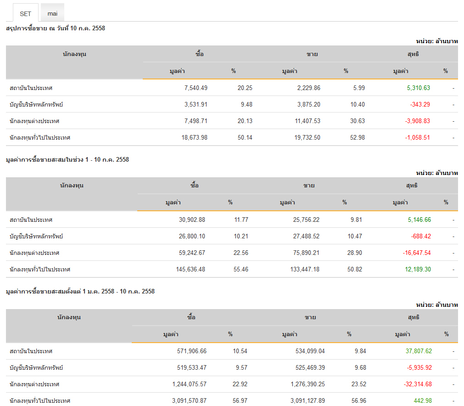Select the 30,902.88 buy value cell
This screenshot has width=464, height=406.
click(x=192, y=220)
